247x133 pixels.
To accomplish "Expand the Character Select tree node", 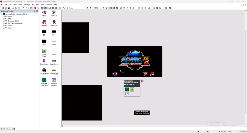I will (4, 21).
